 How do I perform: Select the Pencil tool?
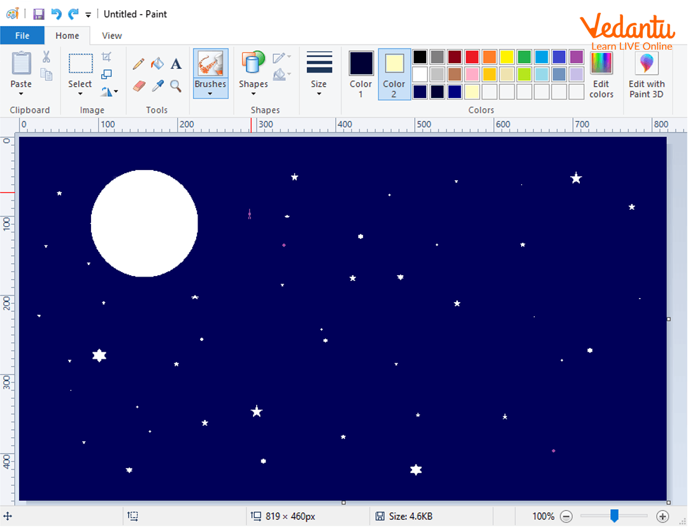pos(138,64)
